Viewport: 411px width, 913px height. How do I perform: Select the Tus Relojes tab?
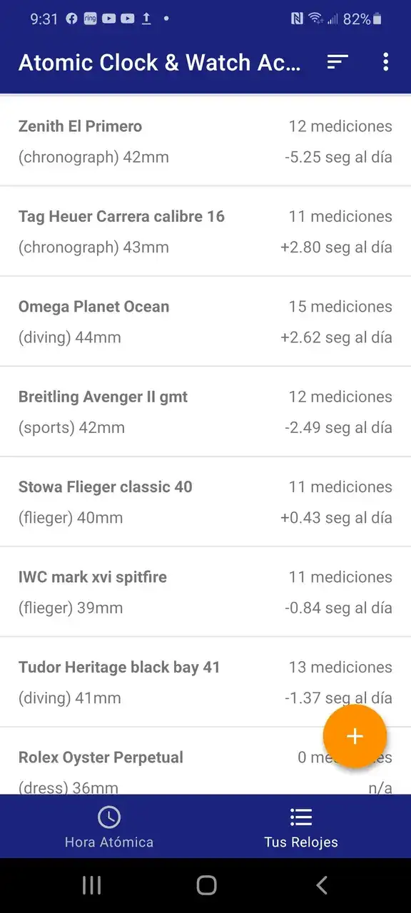click(x=301, y=827)
